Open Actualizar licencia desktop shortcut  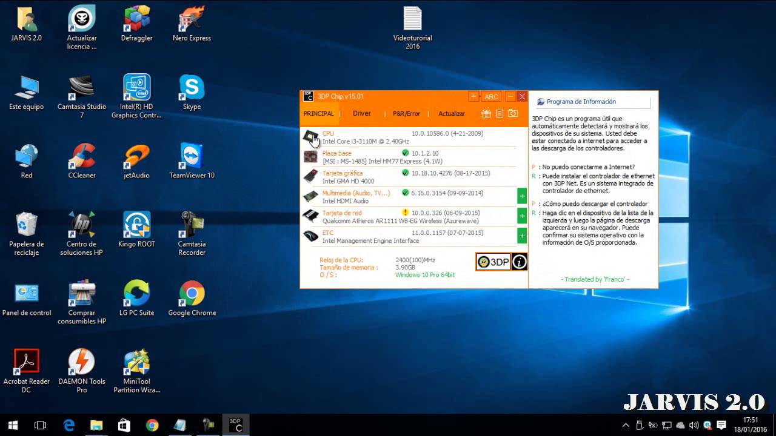click(x=82, y=27)
